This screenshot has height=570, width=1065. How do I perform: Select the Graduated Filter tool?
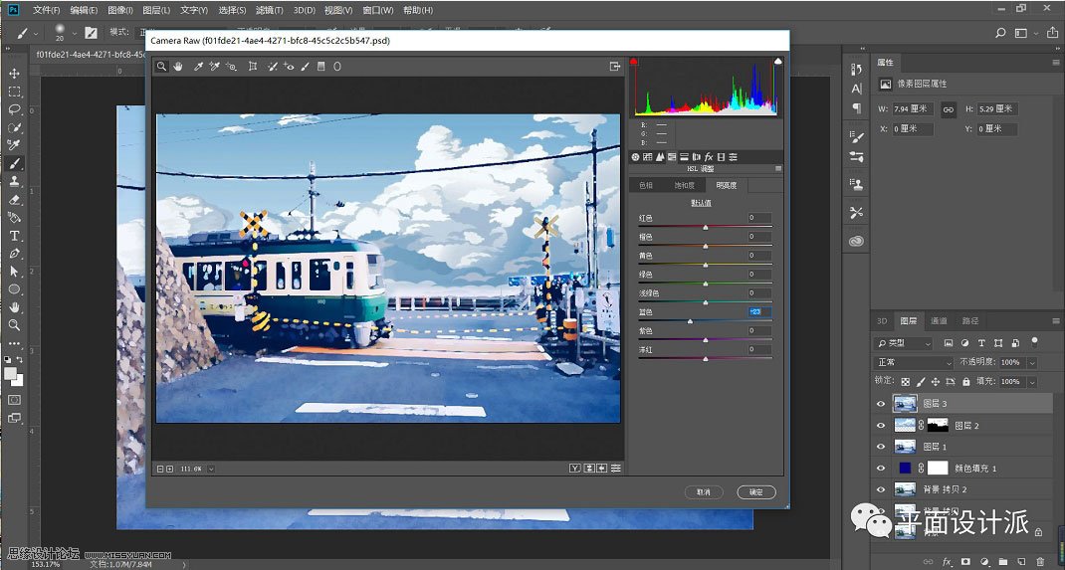pos(321,67)
